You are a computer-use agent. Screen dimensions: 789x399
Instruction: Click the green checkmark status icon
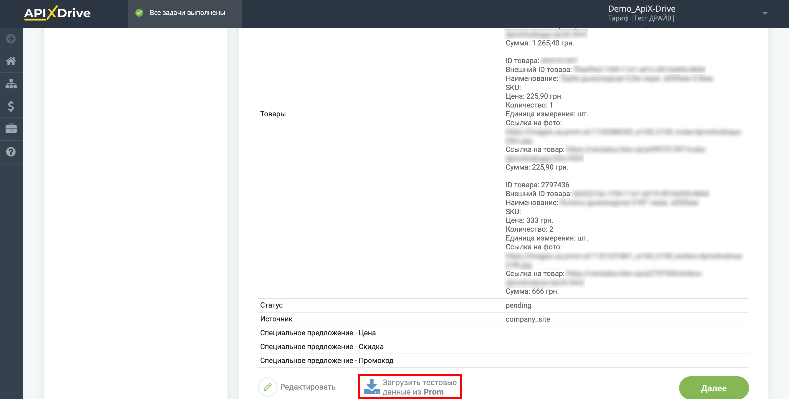[139, 13]
